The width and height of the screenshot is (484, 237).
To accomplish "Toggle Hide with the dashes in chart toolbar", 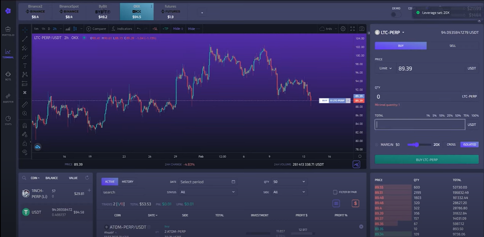I will pos(194,29).
